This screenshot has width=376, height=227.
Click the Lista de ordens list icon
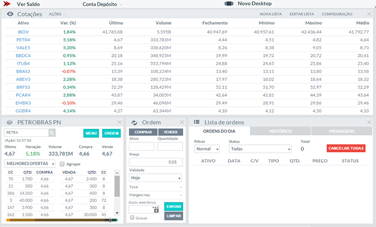(x=197, y=122)
